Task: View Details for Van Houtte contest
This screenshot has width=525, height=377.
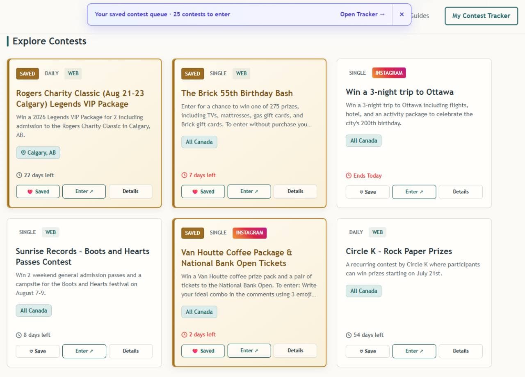Action: click(295, 351)
